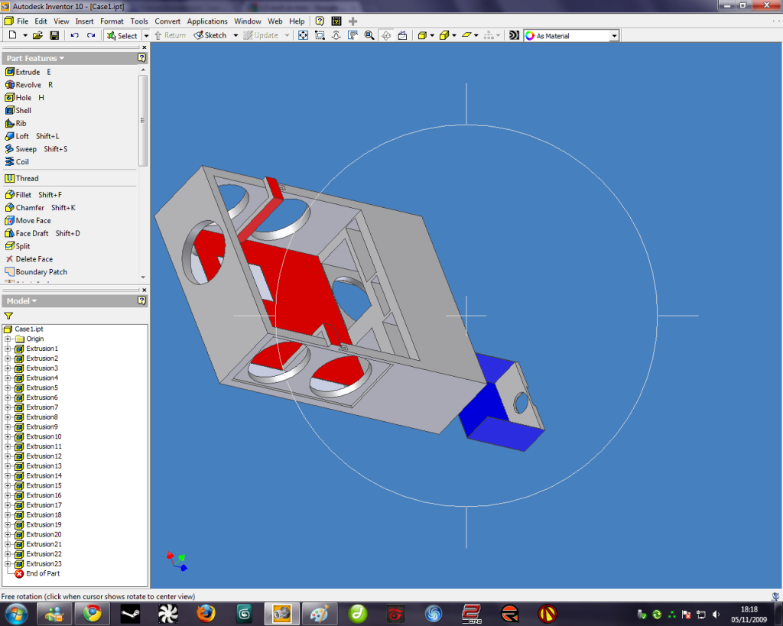Open the Format menu
The width and height of the screenshot is (783, 626).
[112, 21]
